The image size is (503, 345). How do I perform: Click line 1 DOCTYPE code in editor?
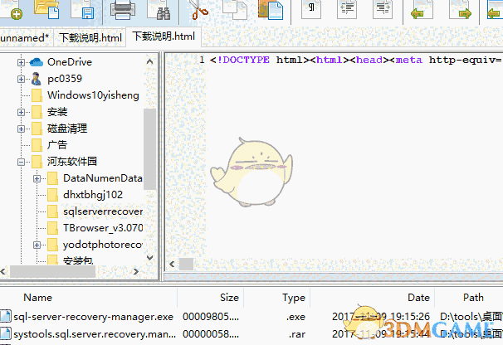pos(355,60)
